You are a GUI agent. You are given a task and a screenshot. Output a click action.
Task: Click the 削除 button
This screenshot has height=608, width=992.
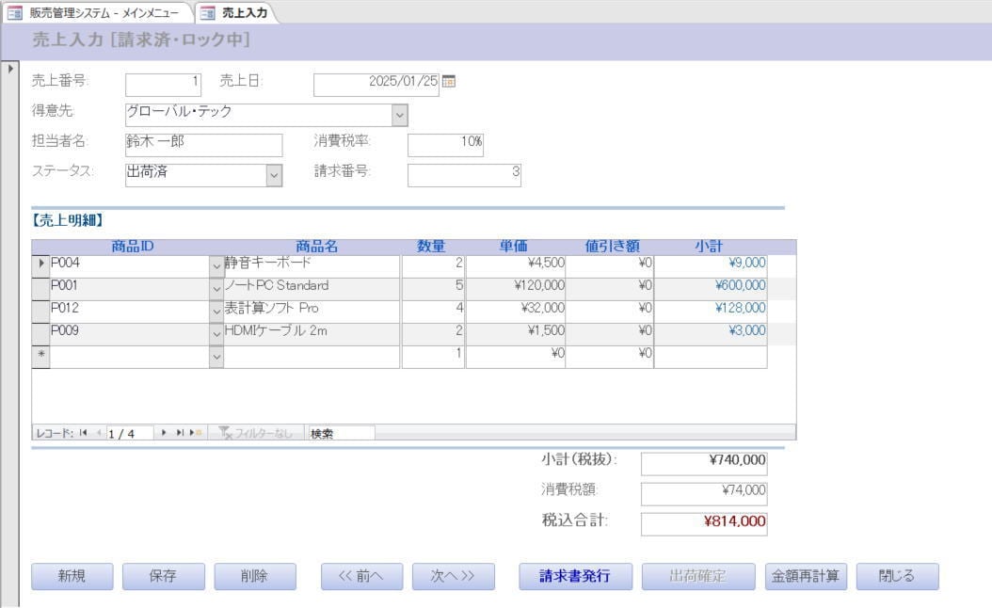[255, 576]
